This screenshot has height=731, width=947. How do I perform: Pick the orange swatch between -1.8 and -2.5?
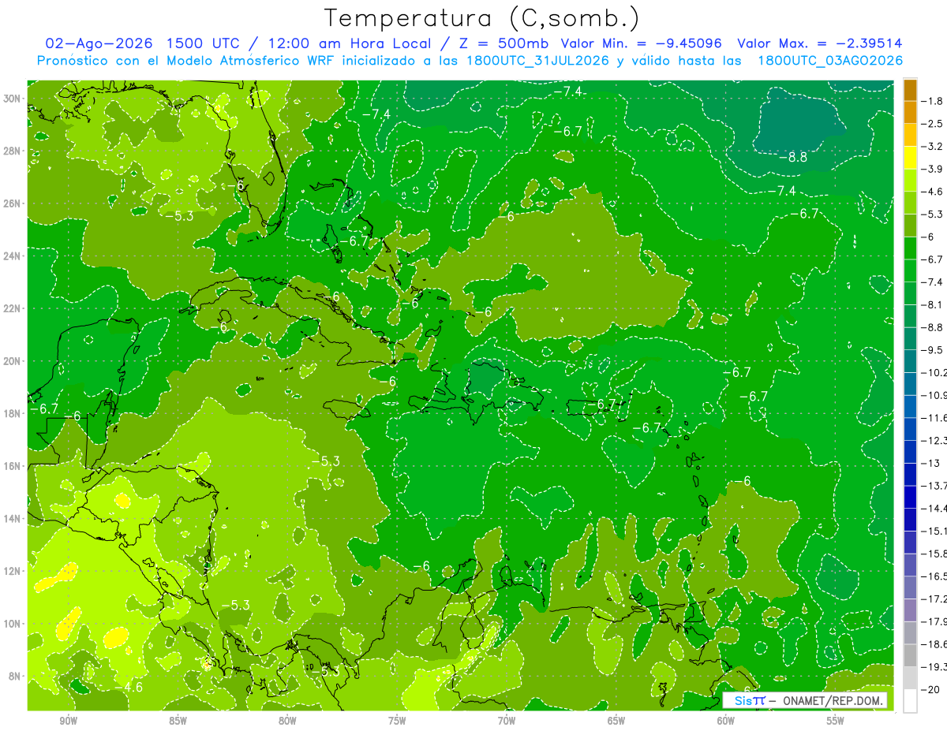910,112
